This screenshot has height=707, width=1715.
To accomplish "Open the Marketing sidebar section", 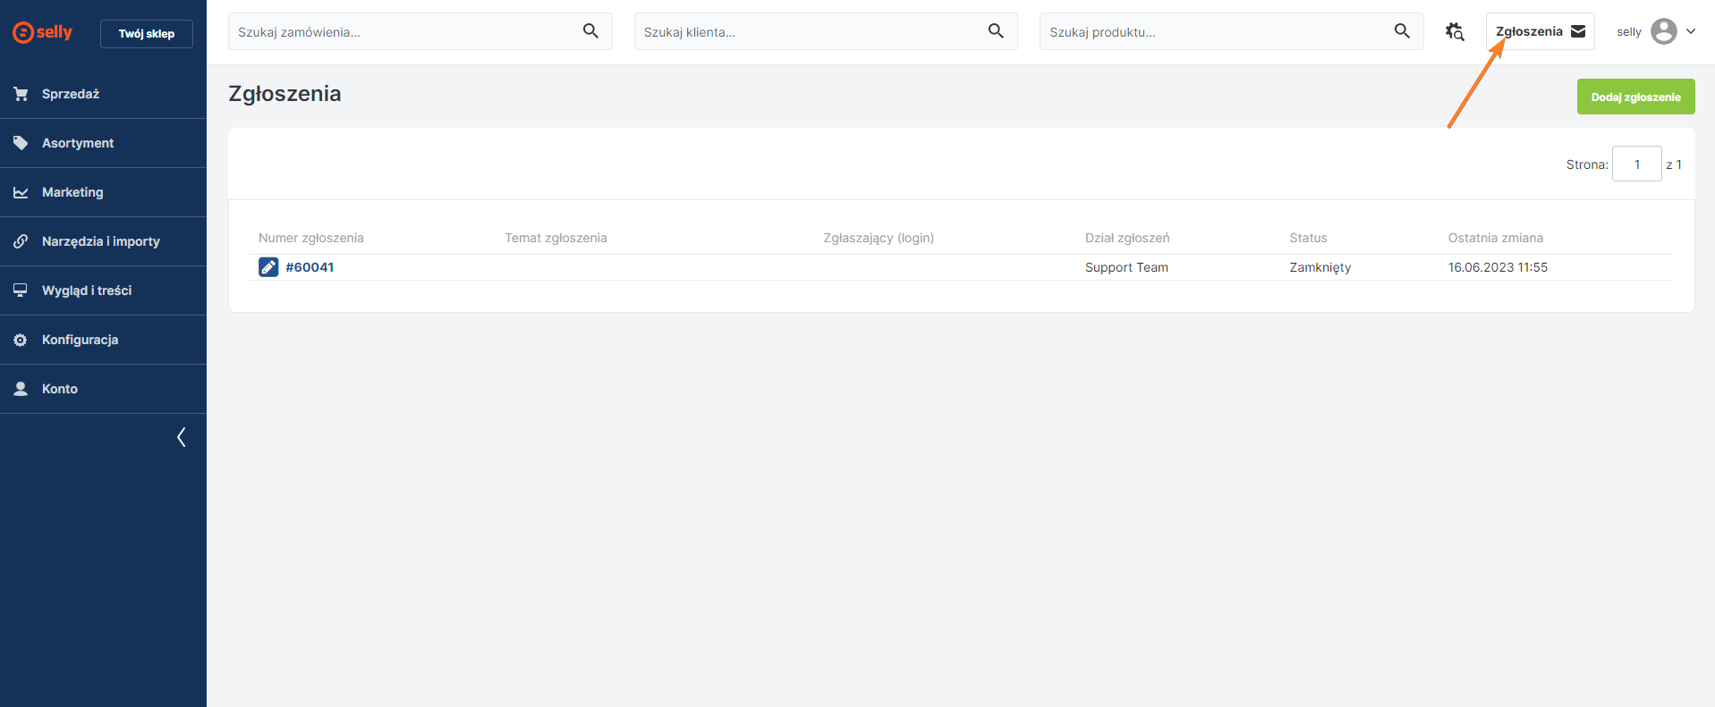I will point(72,192).
